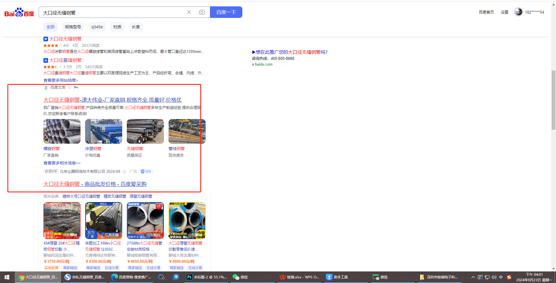The height and width of the screenshot is (283, 556).
Task: Click the network icon in system tray
Action: coord(487,277)
